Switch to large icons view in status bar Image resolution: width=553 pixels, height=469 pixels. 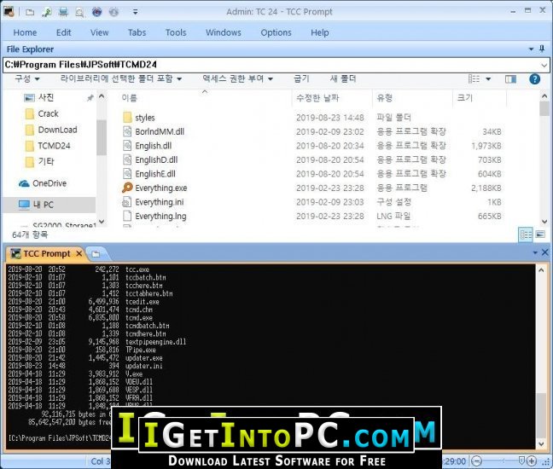pos(539,234)
